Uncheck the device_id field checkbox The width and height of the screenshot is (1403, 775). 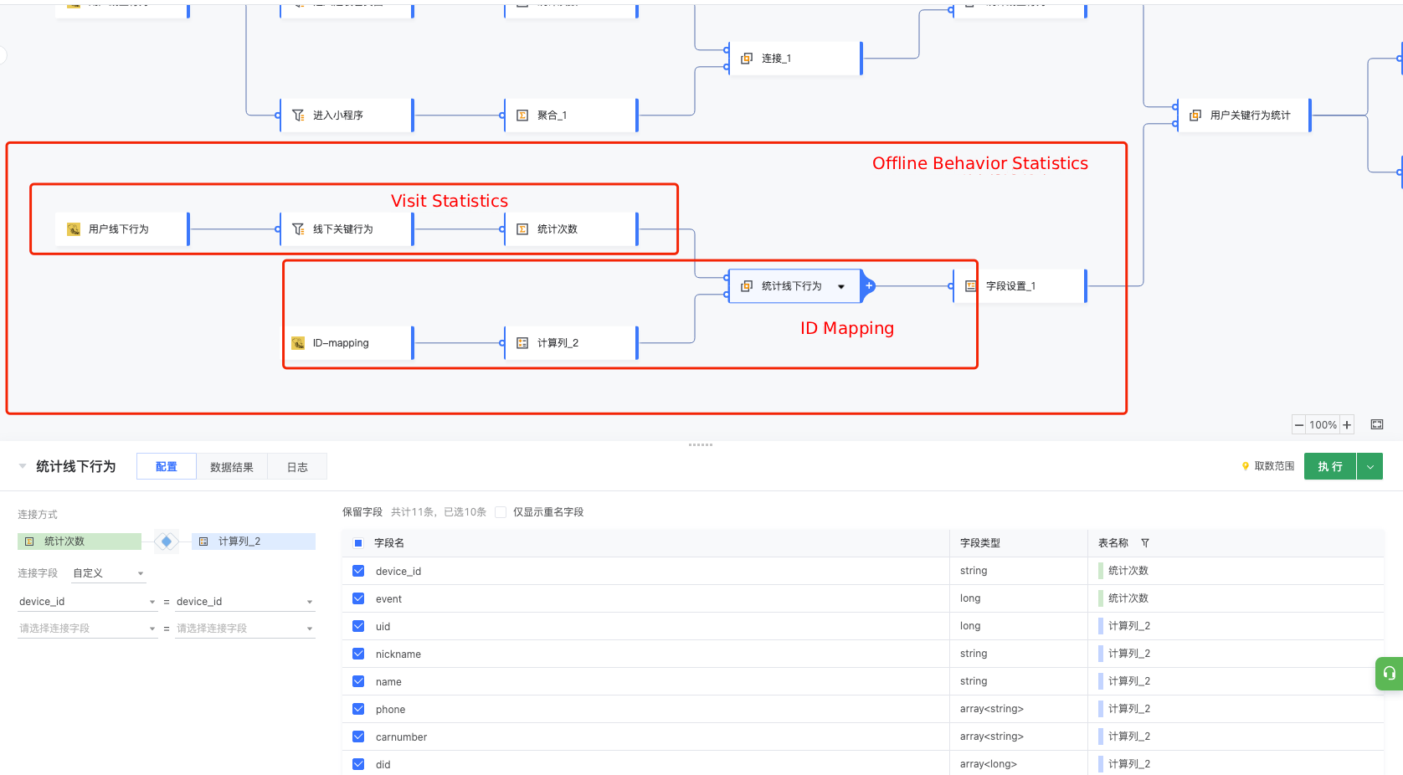pos(358,571)
